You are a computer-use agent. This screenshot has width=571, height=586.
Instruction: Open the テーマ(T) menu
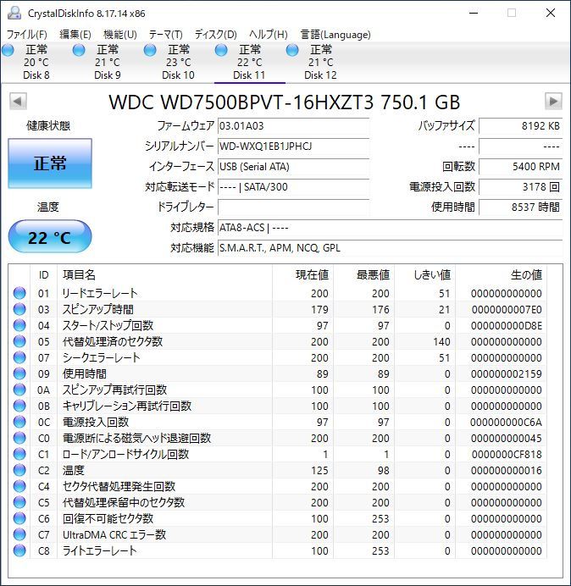166,35
